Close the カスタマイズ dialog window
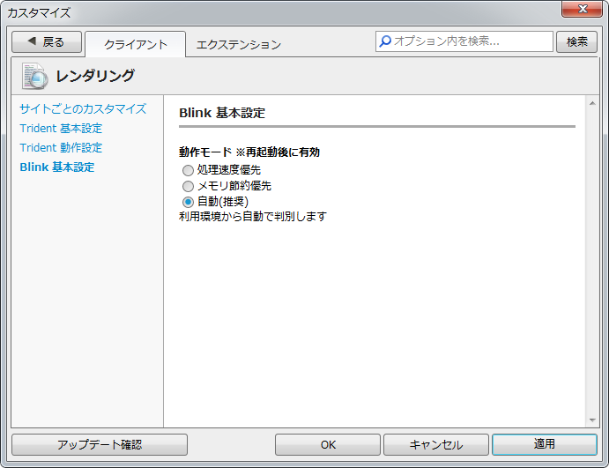This screenshot has width=609, height=468. point(582,10)
